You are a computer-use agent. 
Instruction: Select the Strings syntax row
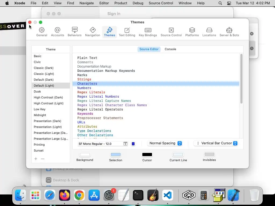(156, 79)
